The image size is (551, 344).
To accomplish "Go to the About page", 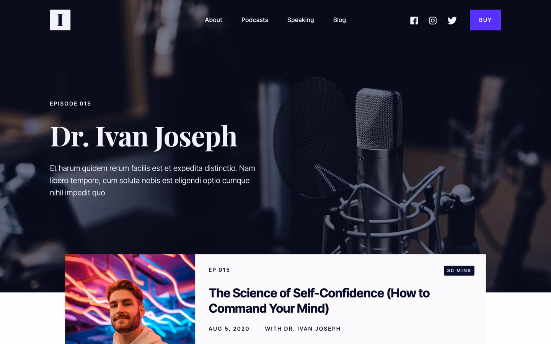I will 214,20.
